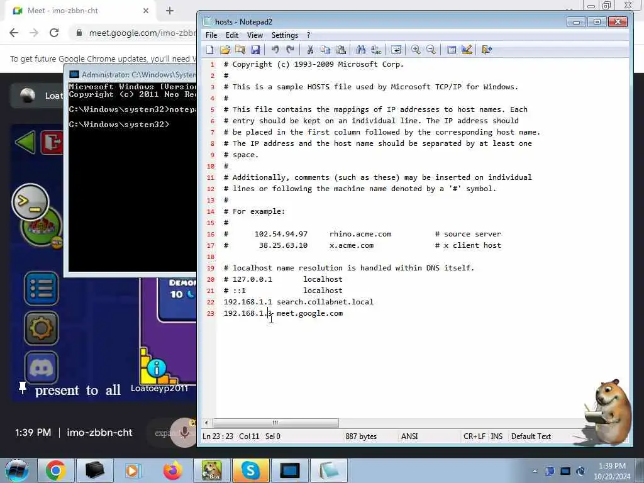Click the Zoom out magnifier icon
Viewport: 644px width, 483px height.
[431, 50]
